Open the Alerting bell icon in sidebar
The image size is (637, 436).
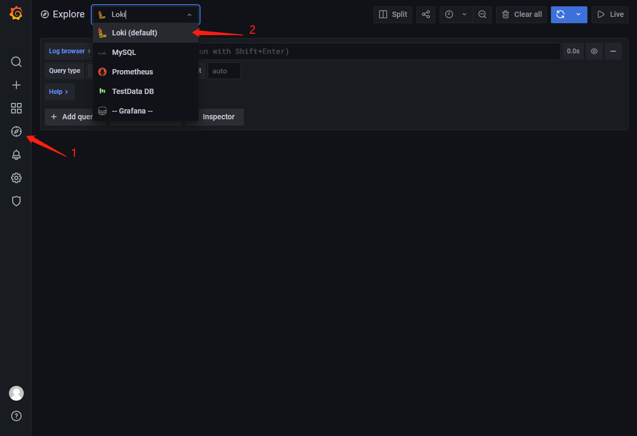tap(16, 155)
